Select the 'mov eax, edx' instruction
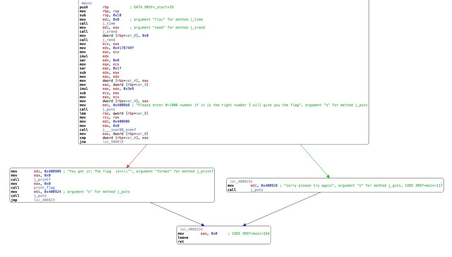Image resolution: width=452 pixels, height=257 pixels. point(100,77)
